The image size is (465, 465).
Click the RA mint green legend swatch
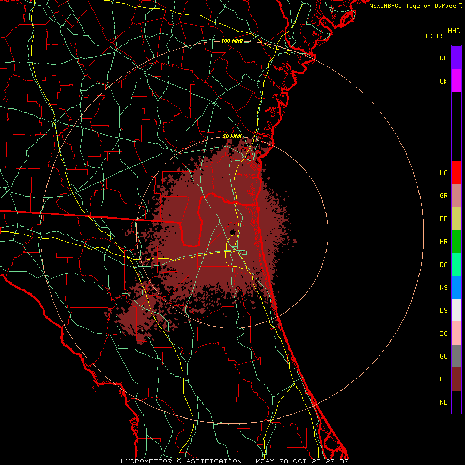click(x=456, y=265)
